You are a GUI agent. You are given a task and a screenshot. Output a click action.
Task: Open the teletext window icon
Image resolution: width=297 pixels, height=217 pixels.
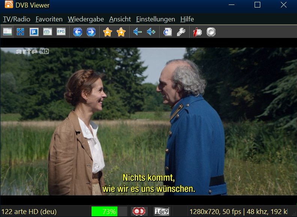coord(47,32)
